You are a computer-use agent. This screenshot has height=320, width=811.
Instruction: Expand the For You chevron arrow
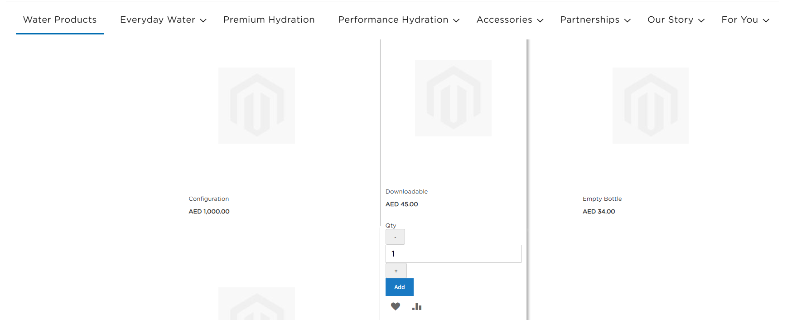point(766,20)
